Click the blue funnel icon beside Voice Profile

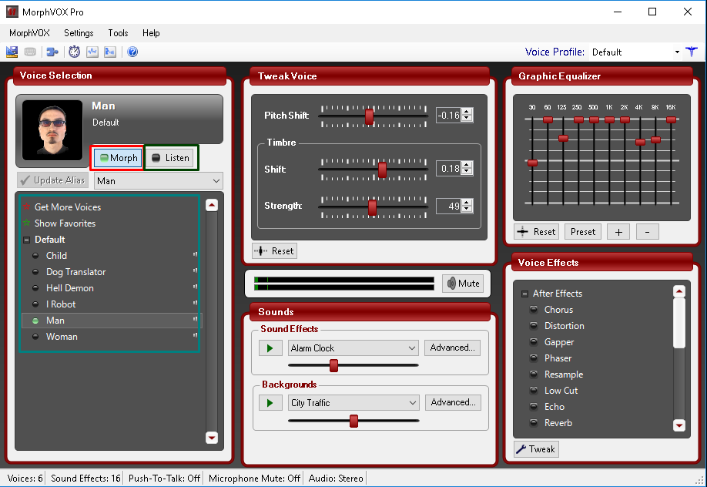coord(692,52)
